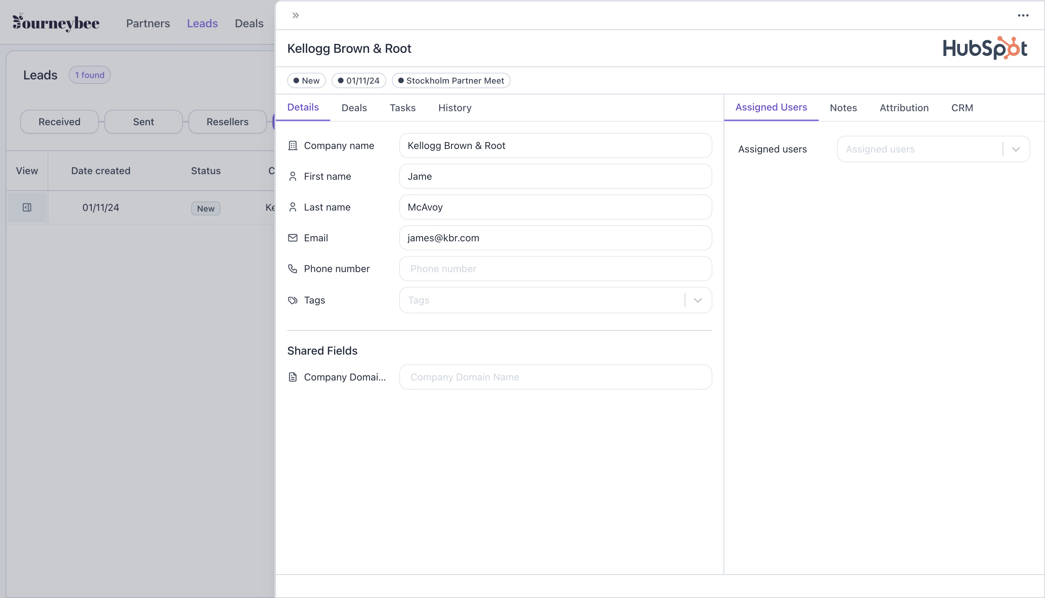The height and width of the screenshot is (598, 1045).
Task: Click the Last name field containing McAvoy
Action: click(555, 207)
